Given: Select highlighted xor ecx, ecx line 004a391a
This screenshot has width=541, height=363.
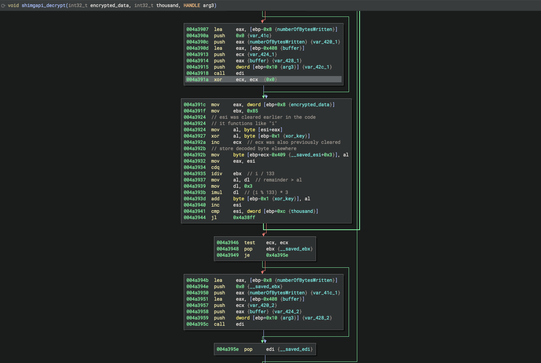Looking at the screenshot, I should pyautogui.click(x=263, y=80).
